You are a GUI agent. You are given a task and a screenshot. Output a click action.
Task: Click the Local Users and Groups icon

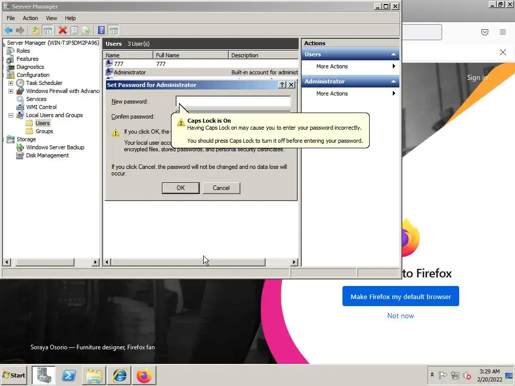[x=20, y=115]
